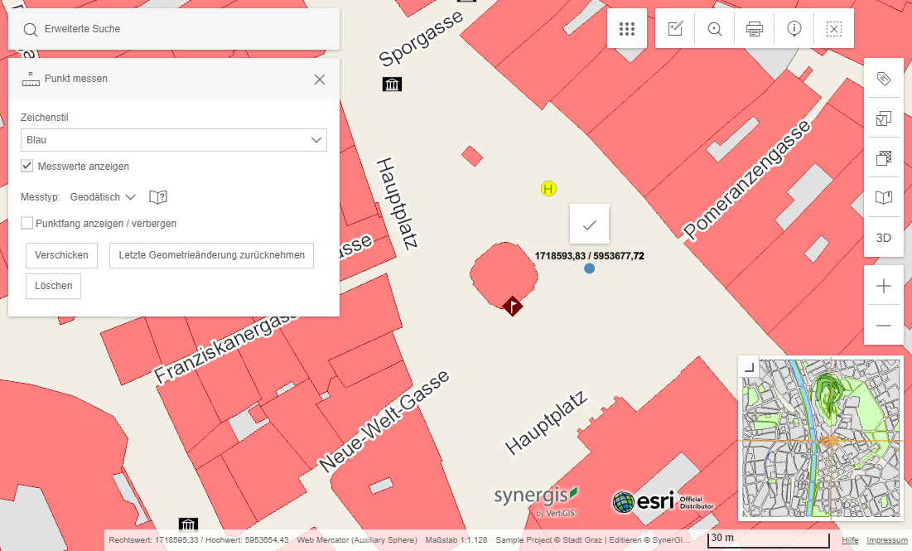Zoom in with the plus button
The image size is (912, 551).
[883, 286]
